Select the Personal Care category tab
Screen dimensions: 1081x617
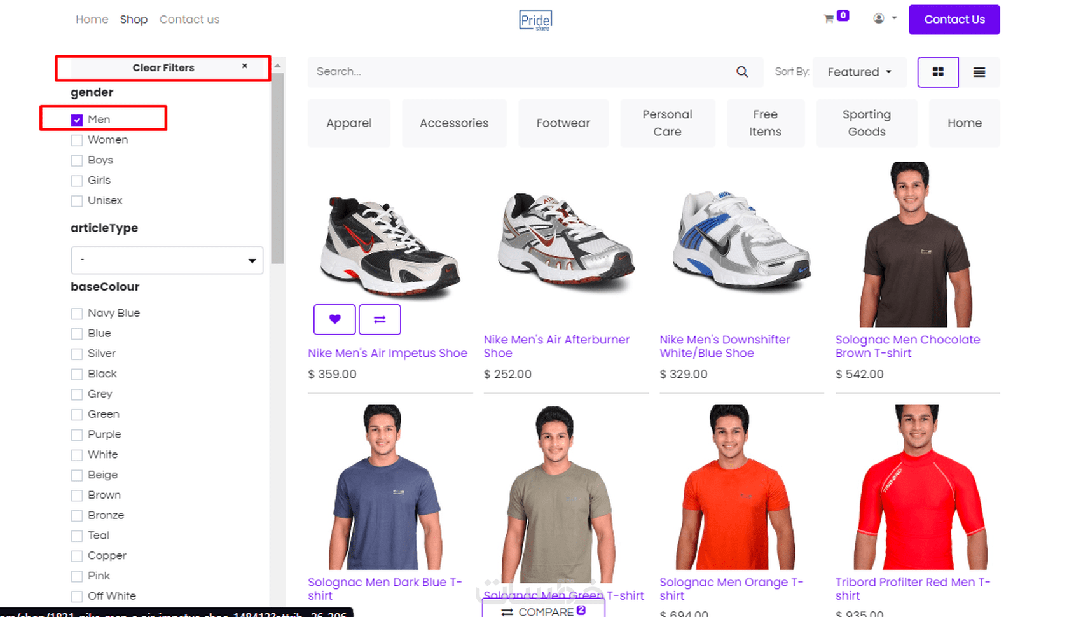[668, 123]
